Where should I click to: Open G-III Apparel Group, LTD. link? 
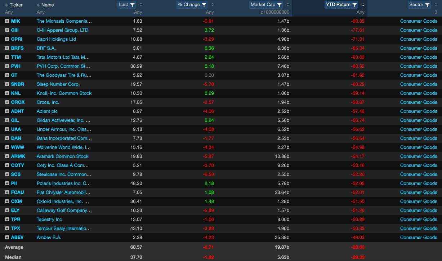tap(63, 30)
